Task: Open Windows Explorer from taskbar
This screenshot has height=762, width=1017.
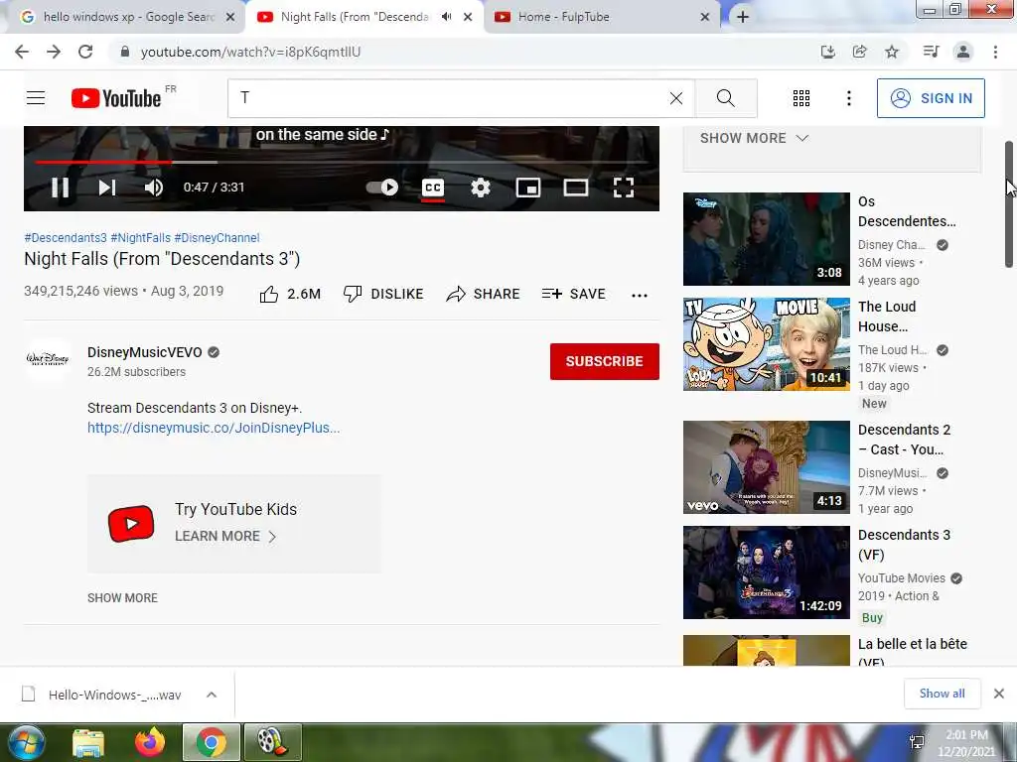Action: (x=88, y=742)
